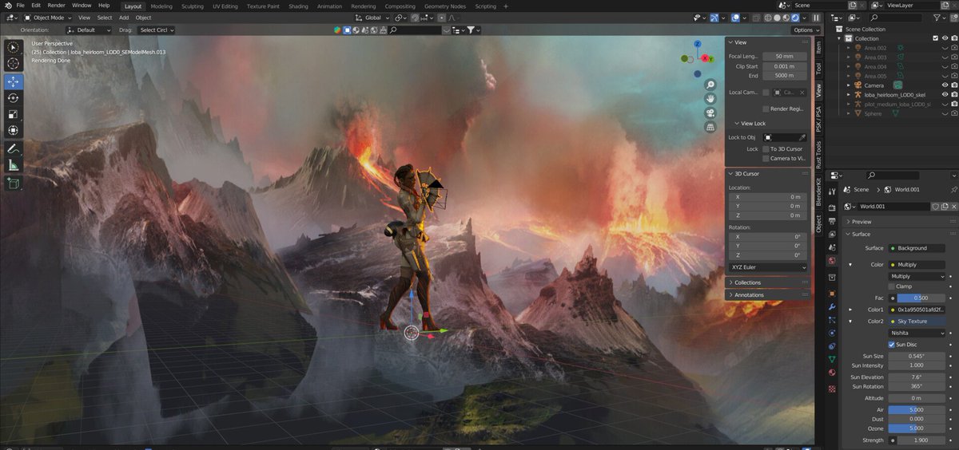Click the Pan view hand gizmo
The height and width of the screenshot is (450, 959).
tap(710, 99)
